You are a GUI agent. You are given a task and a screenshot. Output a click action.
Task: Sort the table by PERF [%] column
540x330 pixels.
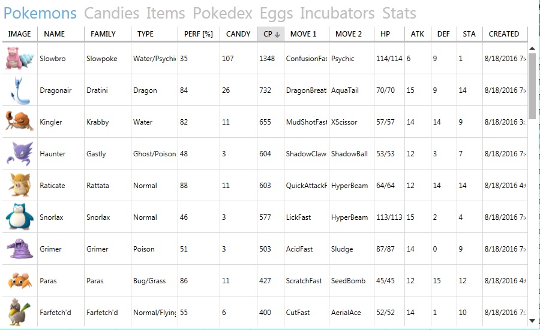coord(199,34)
